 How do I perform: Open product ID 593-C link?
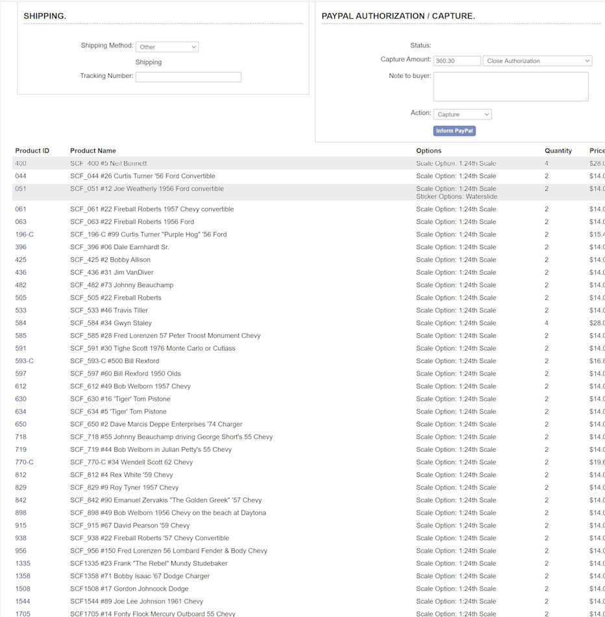[x=24, y=361]
